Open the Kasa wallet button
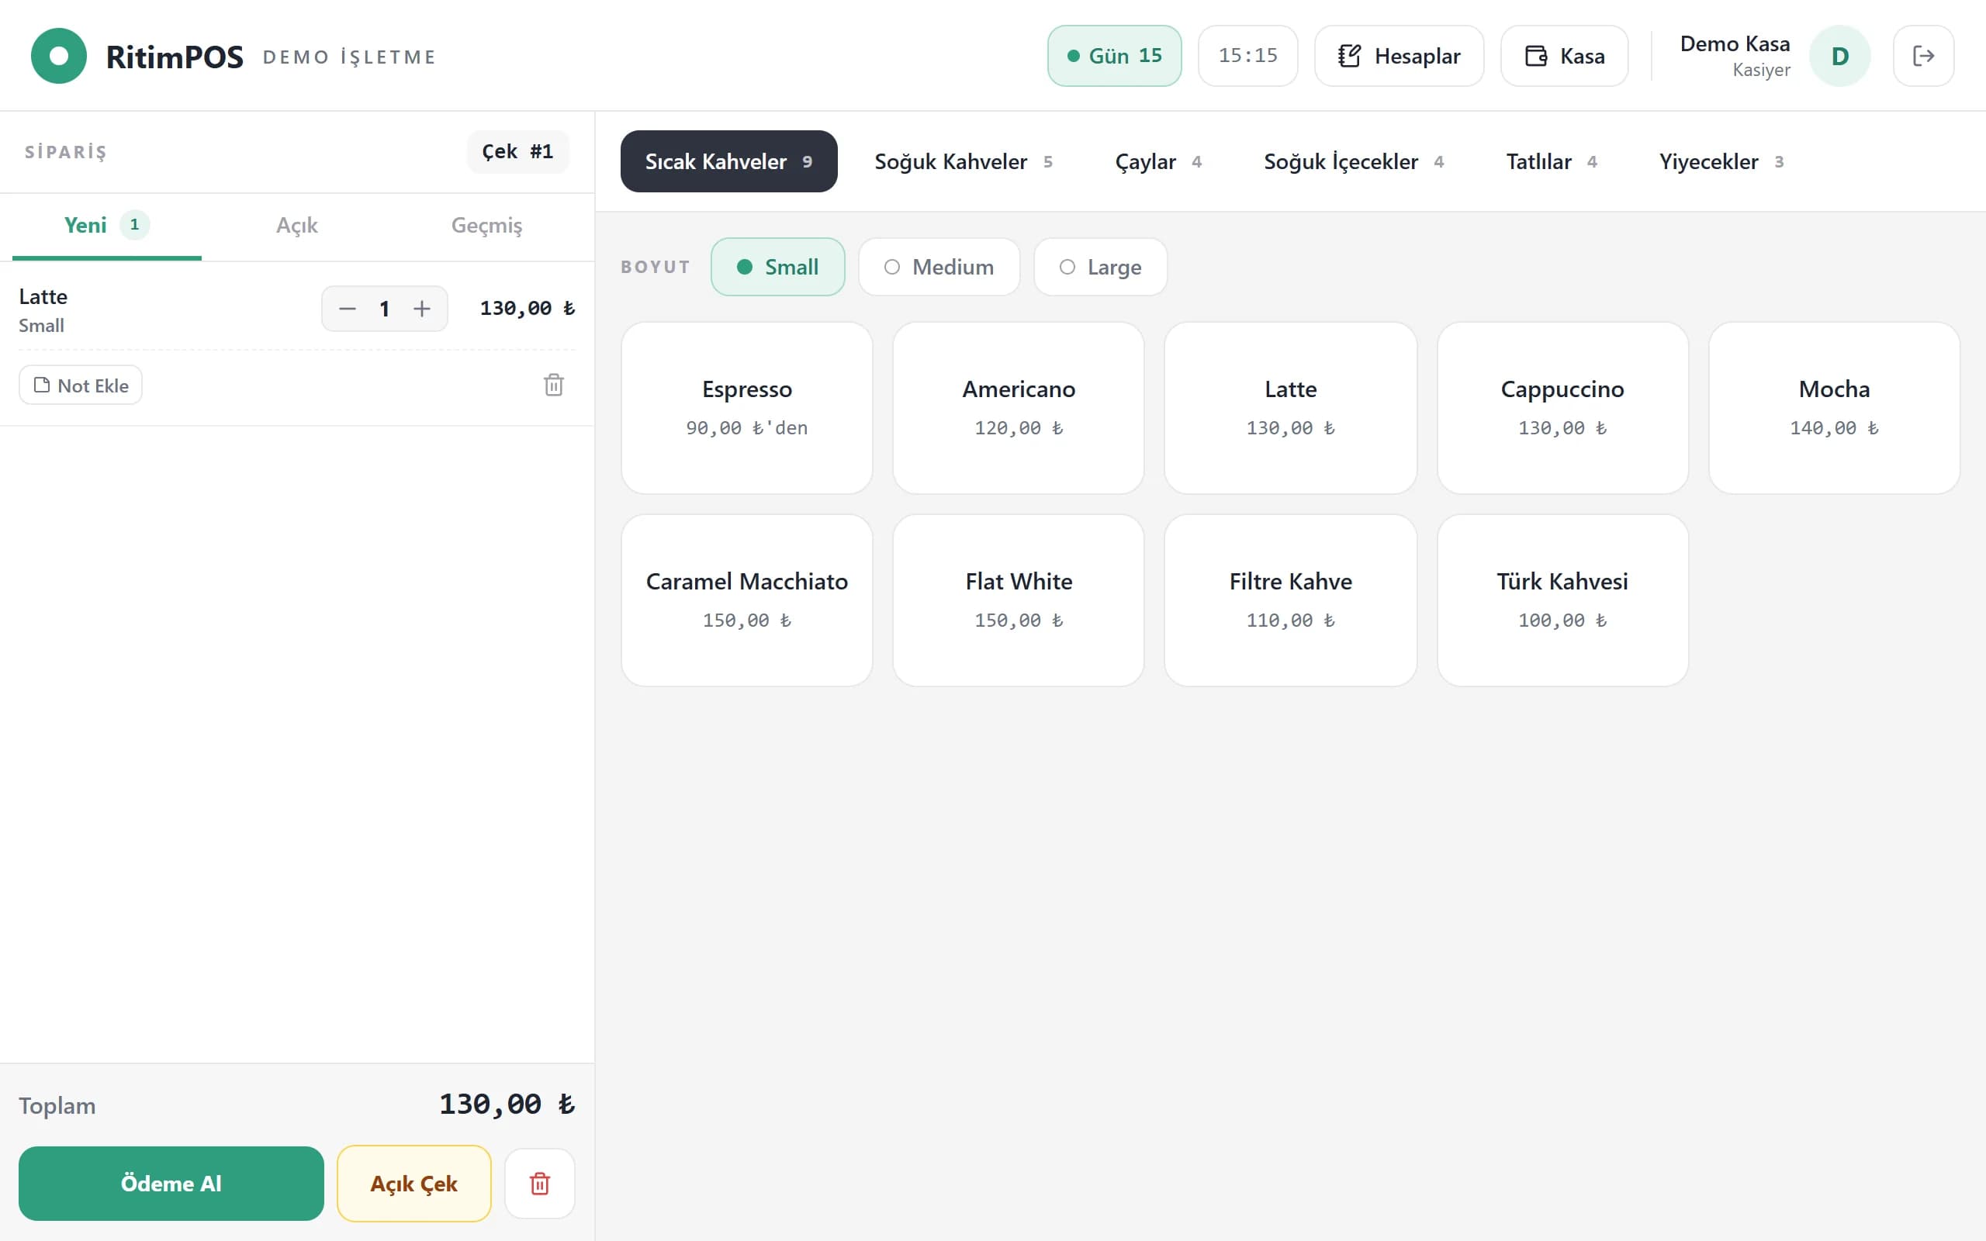 (1564, 56)
